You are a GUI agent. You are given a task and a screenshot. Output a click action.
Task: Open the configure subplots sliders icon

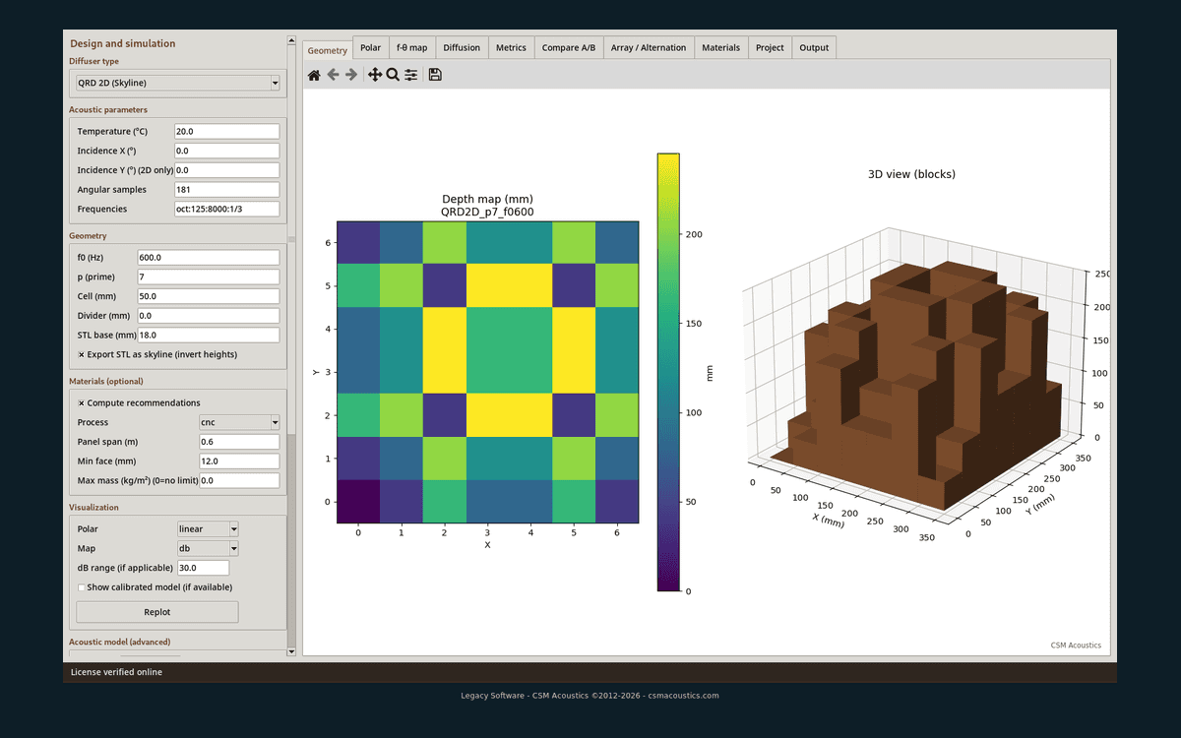411,75
